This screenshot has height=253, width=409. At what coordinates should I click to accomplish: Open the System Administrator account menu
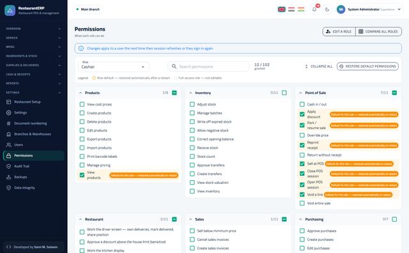point(369,10)
